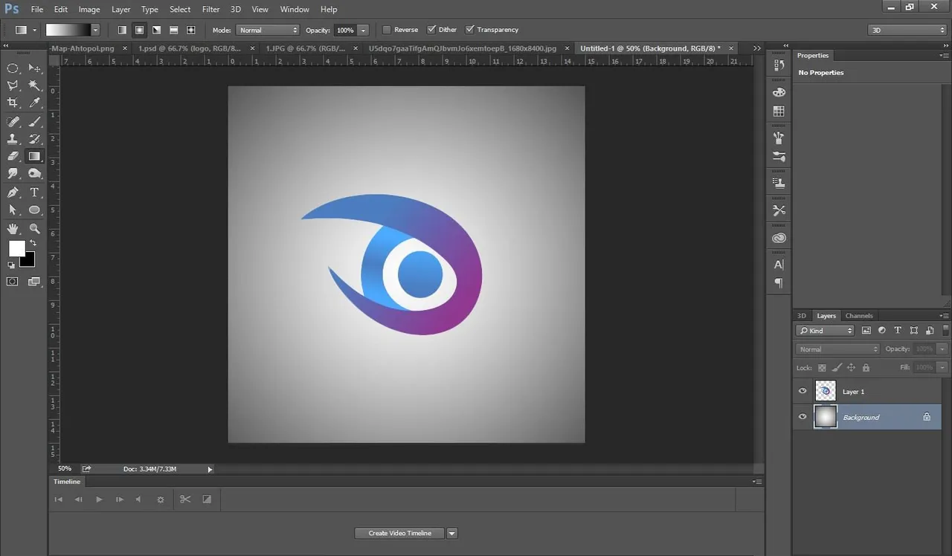The image size is (952, 556).
Task: Choose Diamond Gradient style
Action: (190, 30)
